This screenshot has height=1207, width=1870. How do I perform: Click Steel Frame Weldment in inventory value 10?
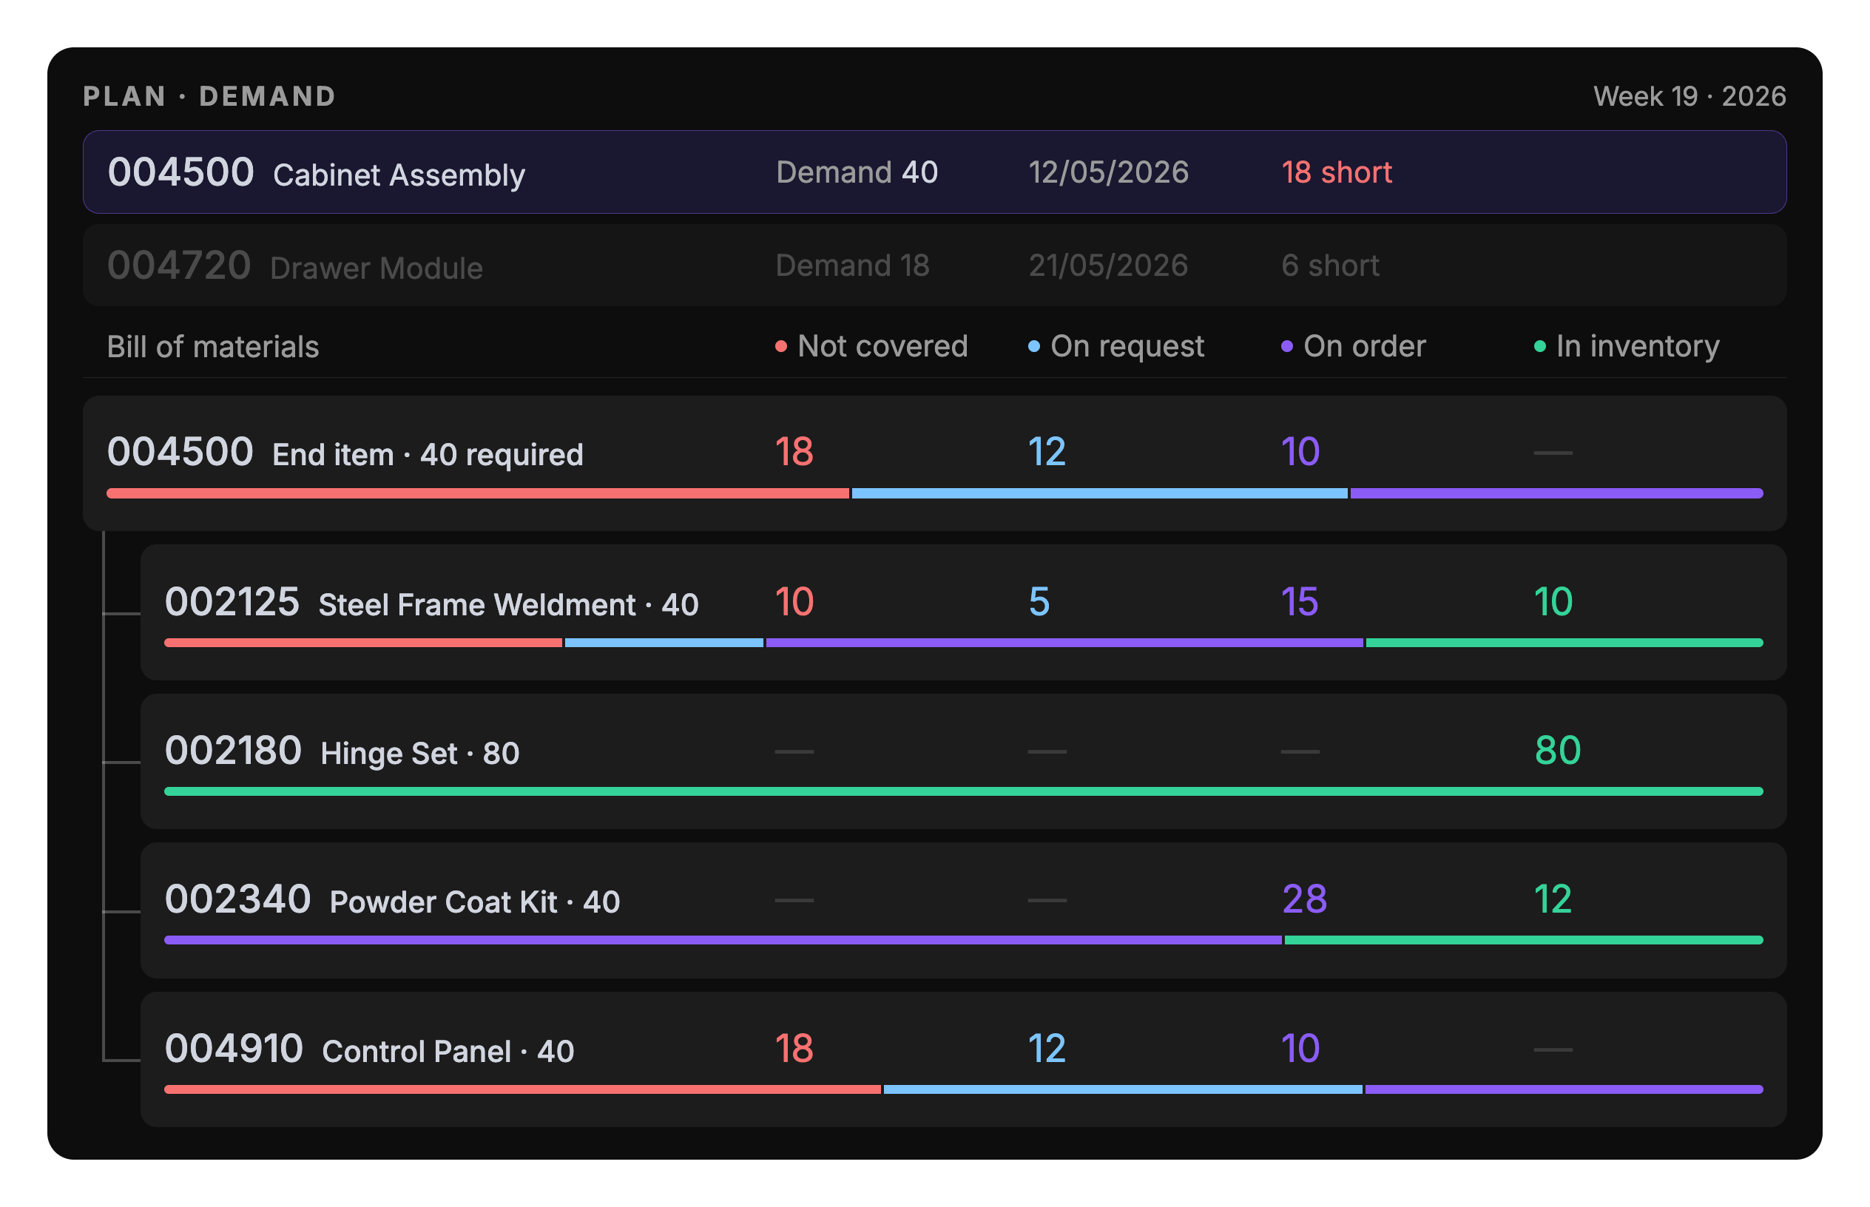pyautogui.click(x=1553, y=601)
